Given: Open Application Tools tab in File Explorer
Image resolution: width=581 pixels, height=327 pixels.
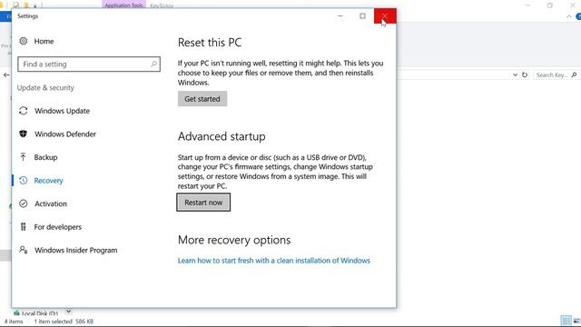Looking at the screenshot, I should [x=123, y=5].
